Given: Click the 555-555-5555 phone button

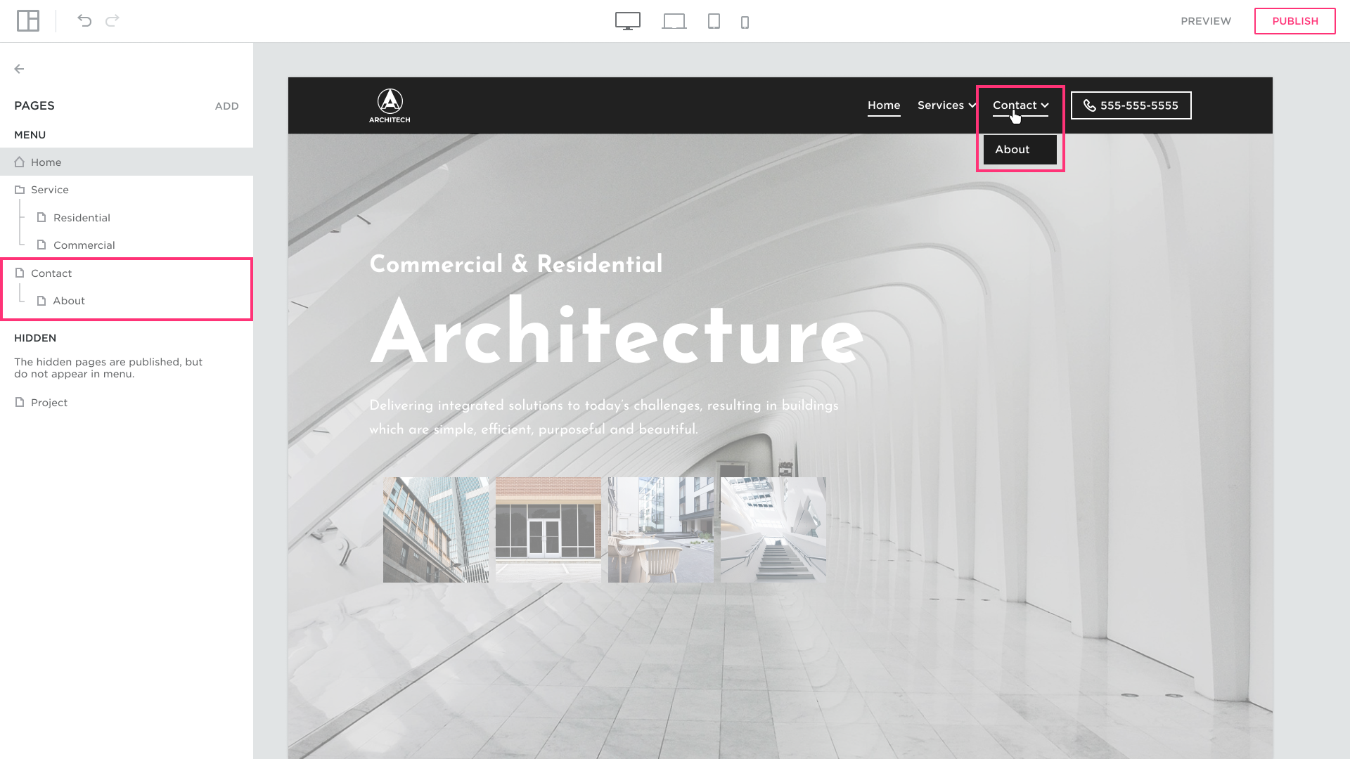Looking at the screenshot, I should click(1131, 105).
